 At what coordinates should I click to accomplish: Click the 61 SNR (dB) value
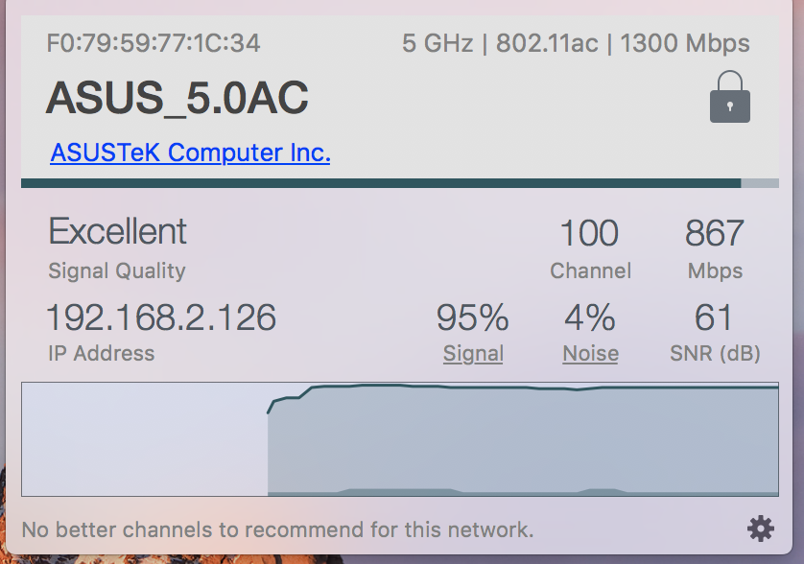714,317
